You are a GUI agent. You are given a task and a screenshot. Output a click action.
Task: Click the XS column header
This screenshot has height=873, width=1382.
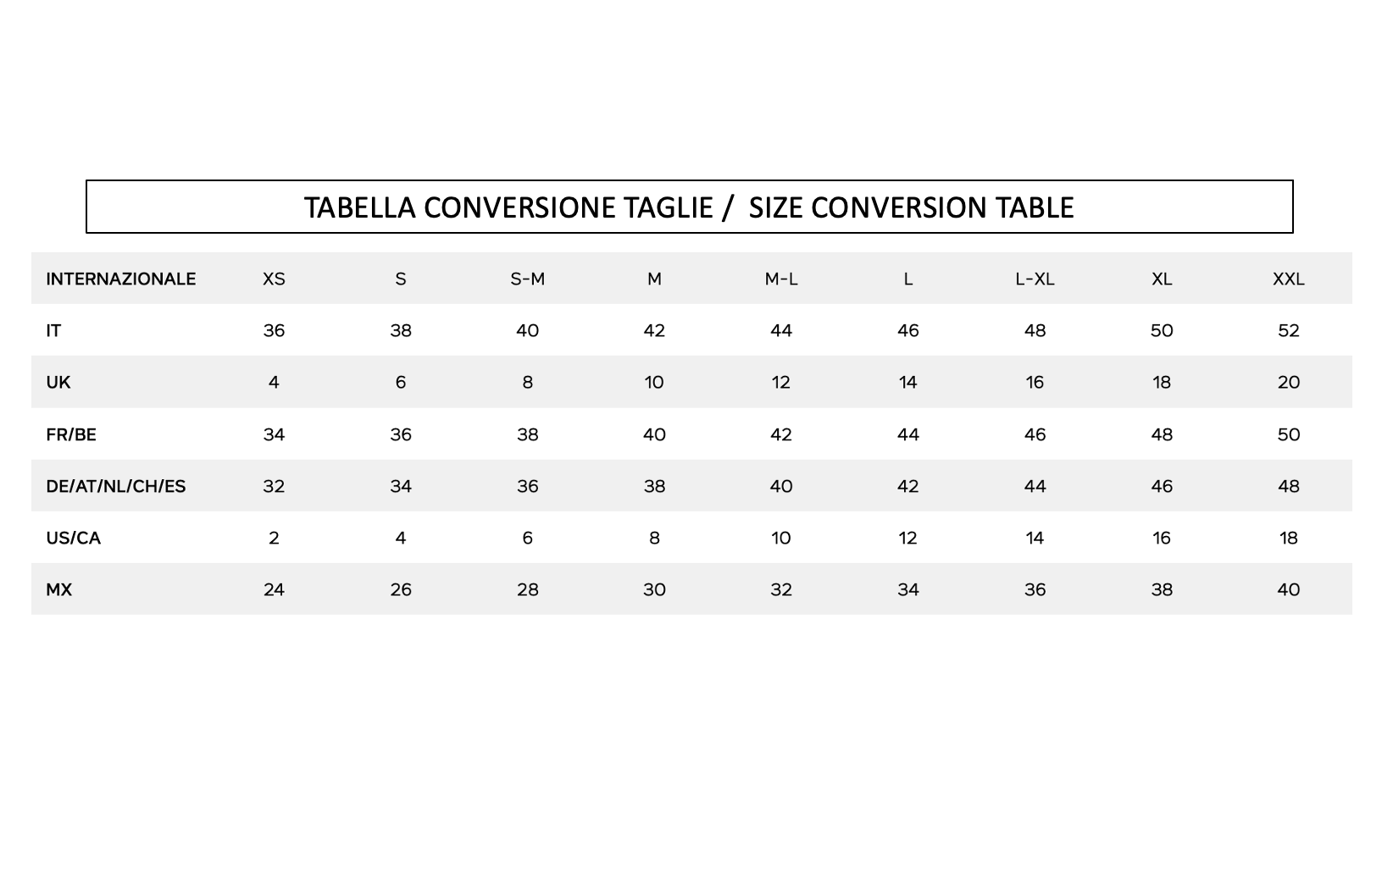(274, 279)
